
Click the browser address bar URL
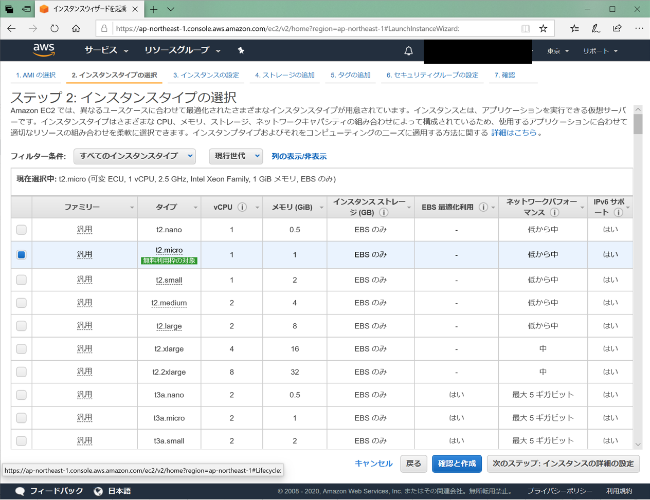(287, 28)
